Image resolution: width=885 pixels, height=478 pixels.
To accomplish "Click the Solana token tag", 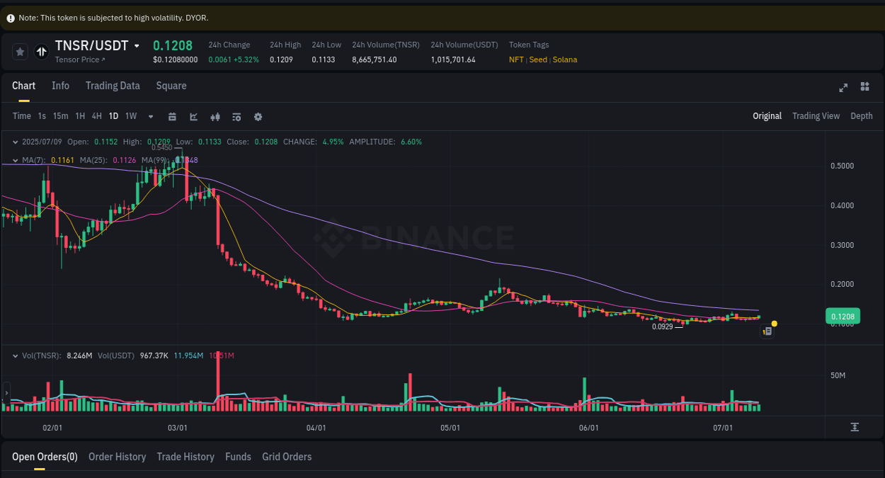I will (x=565, y=59).
